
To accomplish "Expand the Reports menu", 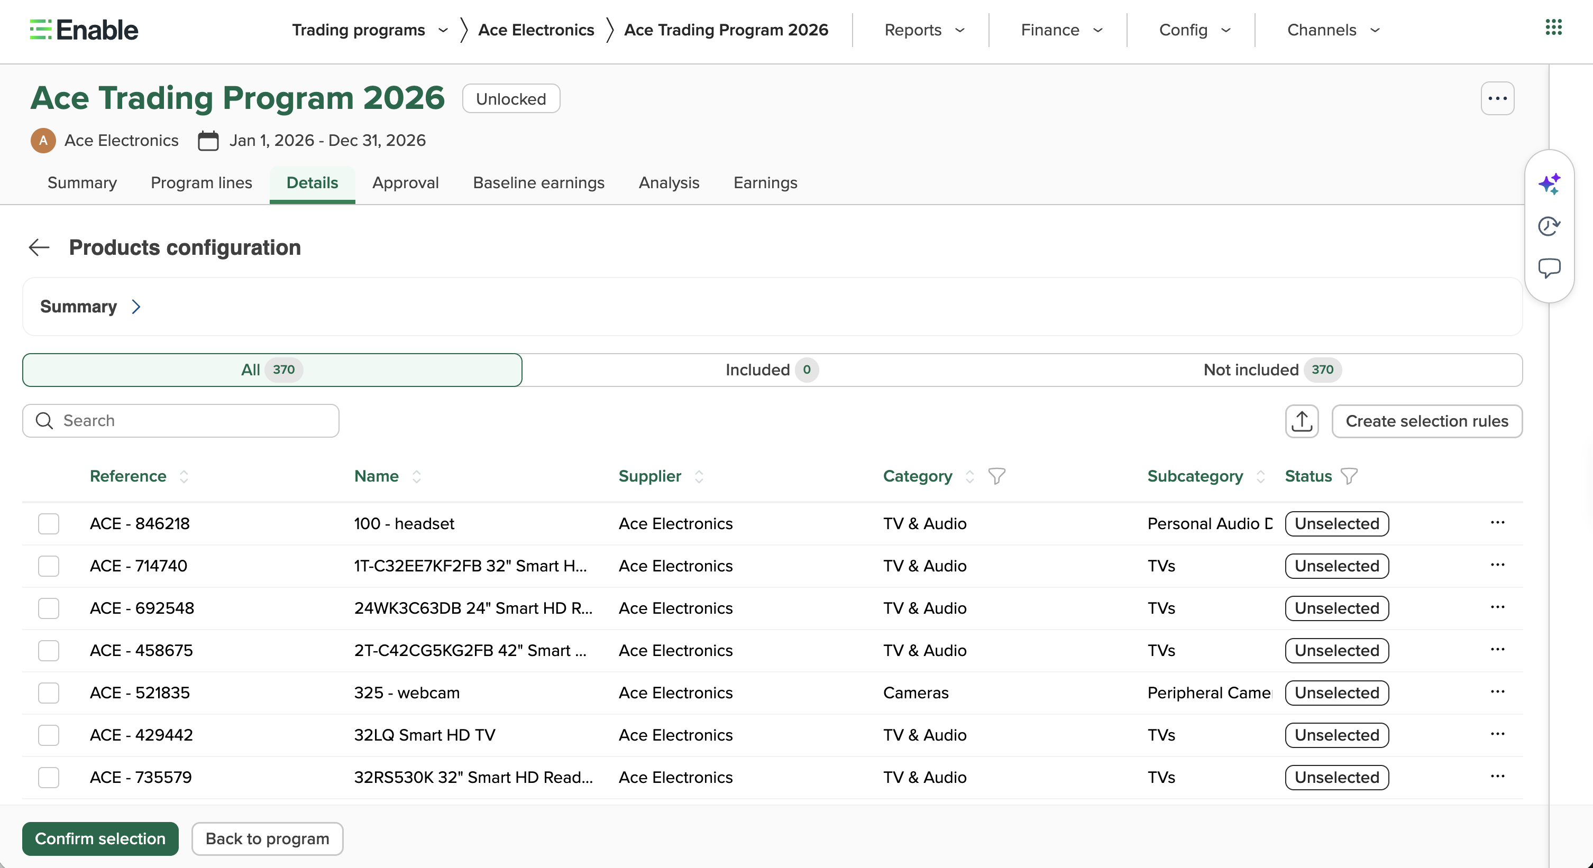I will (x=924, y=30).
